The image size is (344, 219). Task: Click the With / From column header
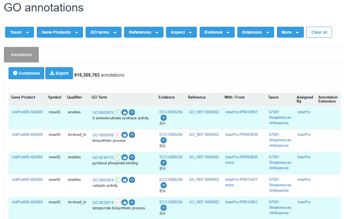coord(234,97)
